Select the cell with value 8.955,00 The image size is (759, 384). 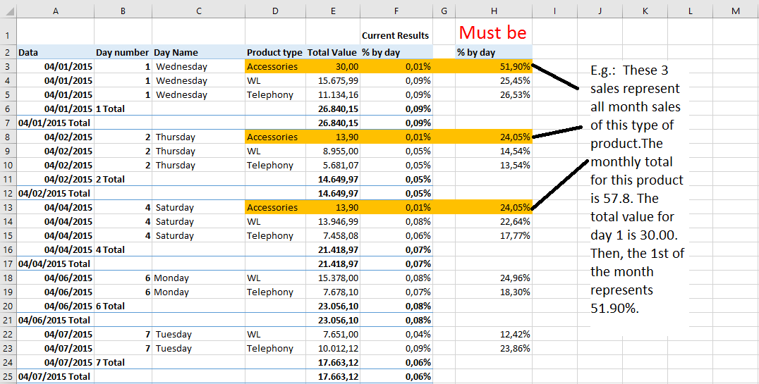tap(333, 151)
